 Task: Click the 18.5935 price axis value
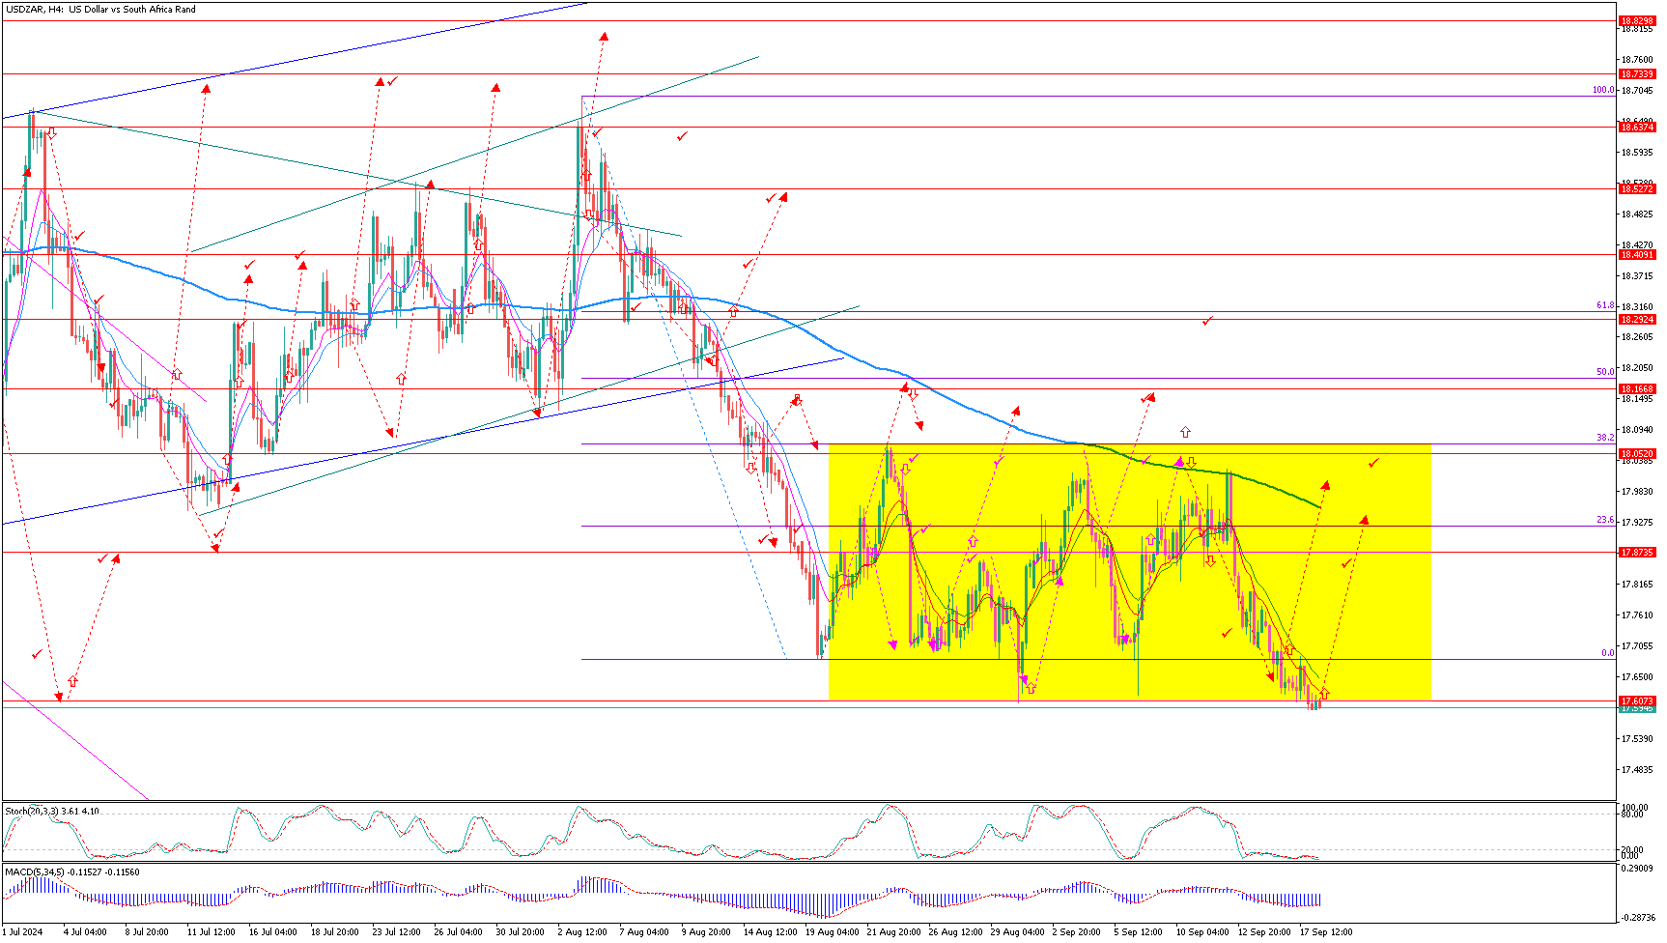1637,153
